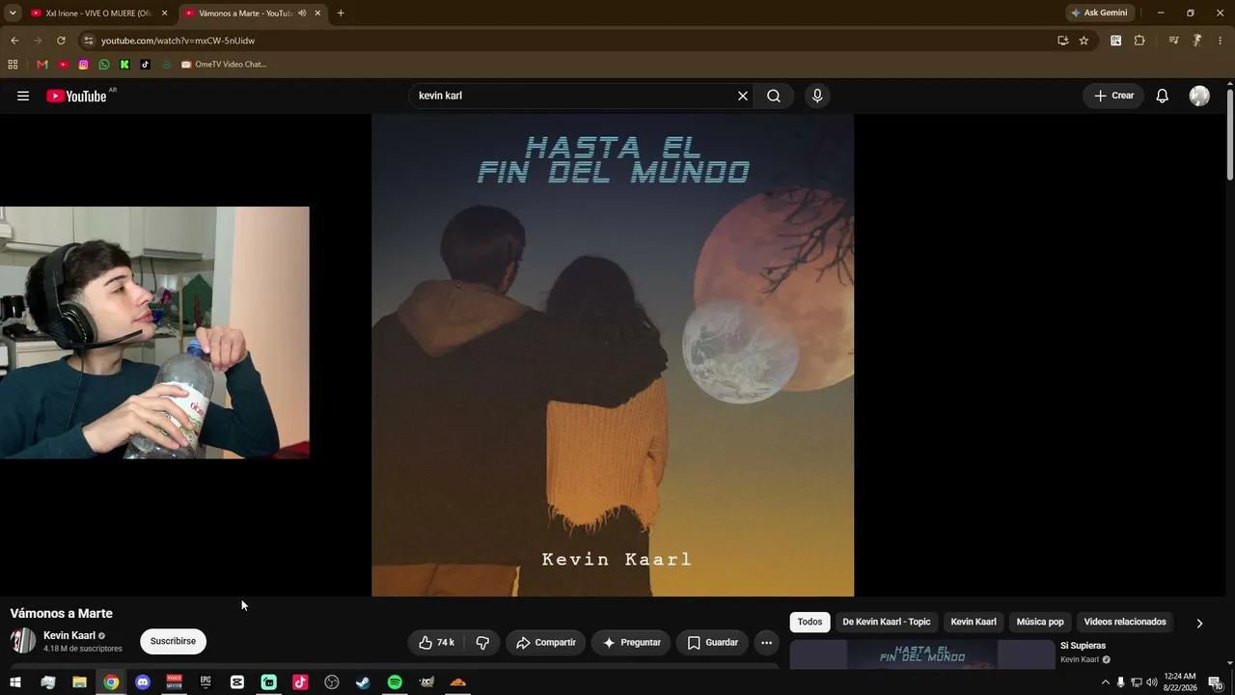Open the Chrome profile menu
Screen dimensions: 1235x695
pos(1197,41)
